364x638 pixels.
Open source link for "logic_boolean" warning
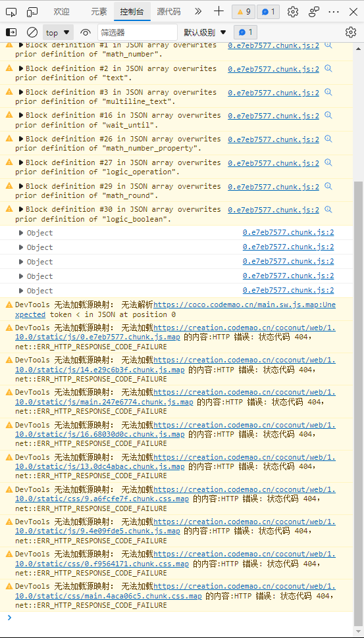click(x=274, y=210)
